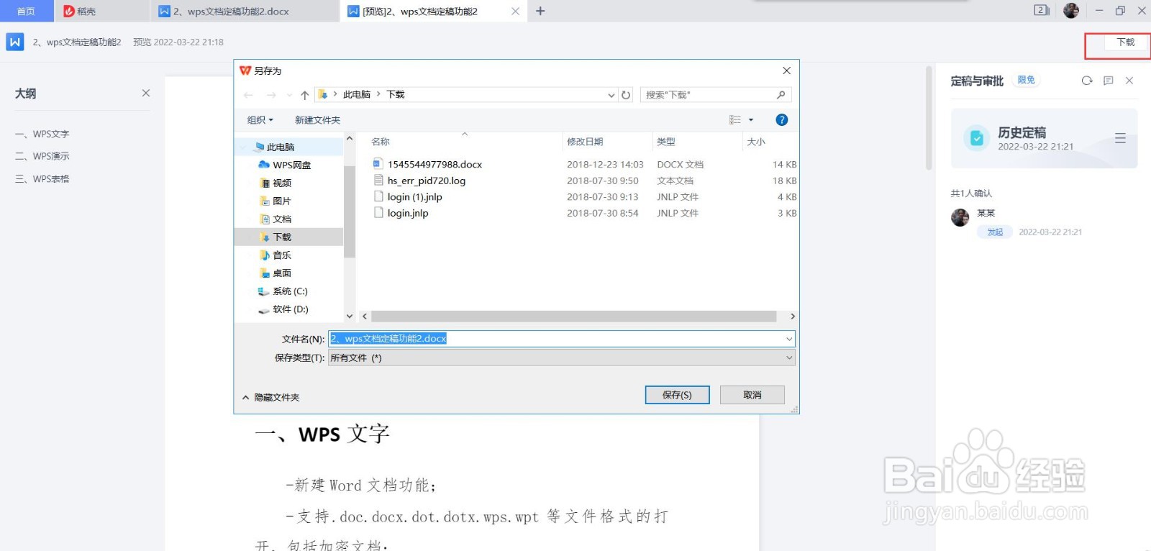
Task: Open the 历史定稿 card menu icon
Action: 1120,138
